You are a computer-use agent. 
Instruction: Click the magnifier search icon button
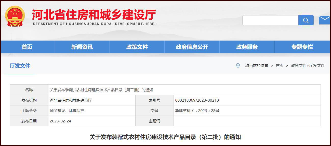click(306, 20)
